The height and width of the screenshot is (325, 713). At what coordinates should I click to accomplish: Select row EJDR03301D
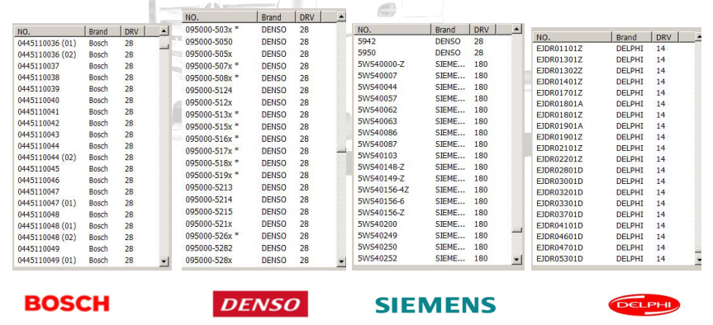click(614, 204)
